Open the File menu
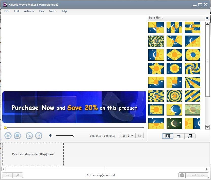This screenshot has height=180, width=211. (7, 11)
